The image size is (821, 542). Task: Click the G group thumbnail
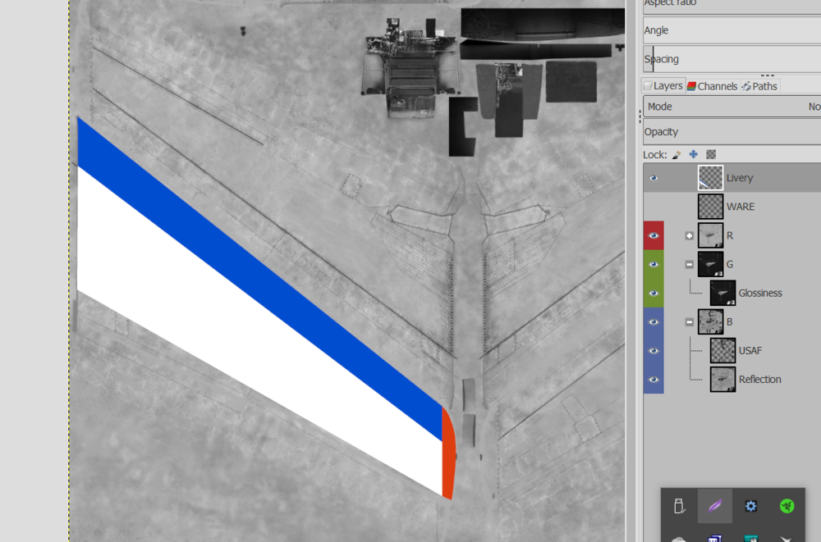point(710,264)
